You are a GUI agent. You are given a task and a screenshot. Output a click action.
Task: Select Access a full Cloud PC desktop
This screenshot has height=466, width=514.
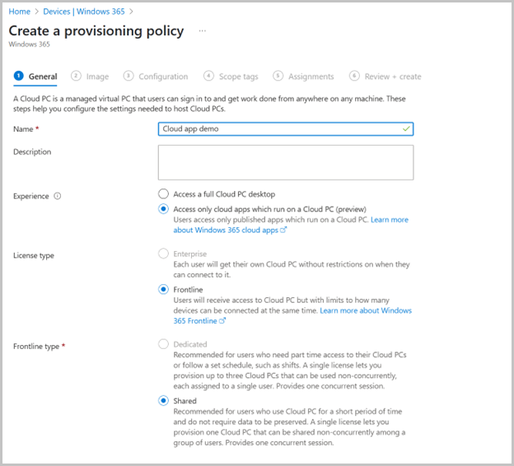pos(163,194)
